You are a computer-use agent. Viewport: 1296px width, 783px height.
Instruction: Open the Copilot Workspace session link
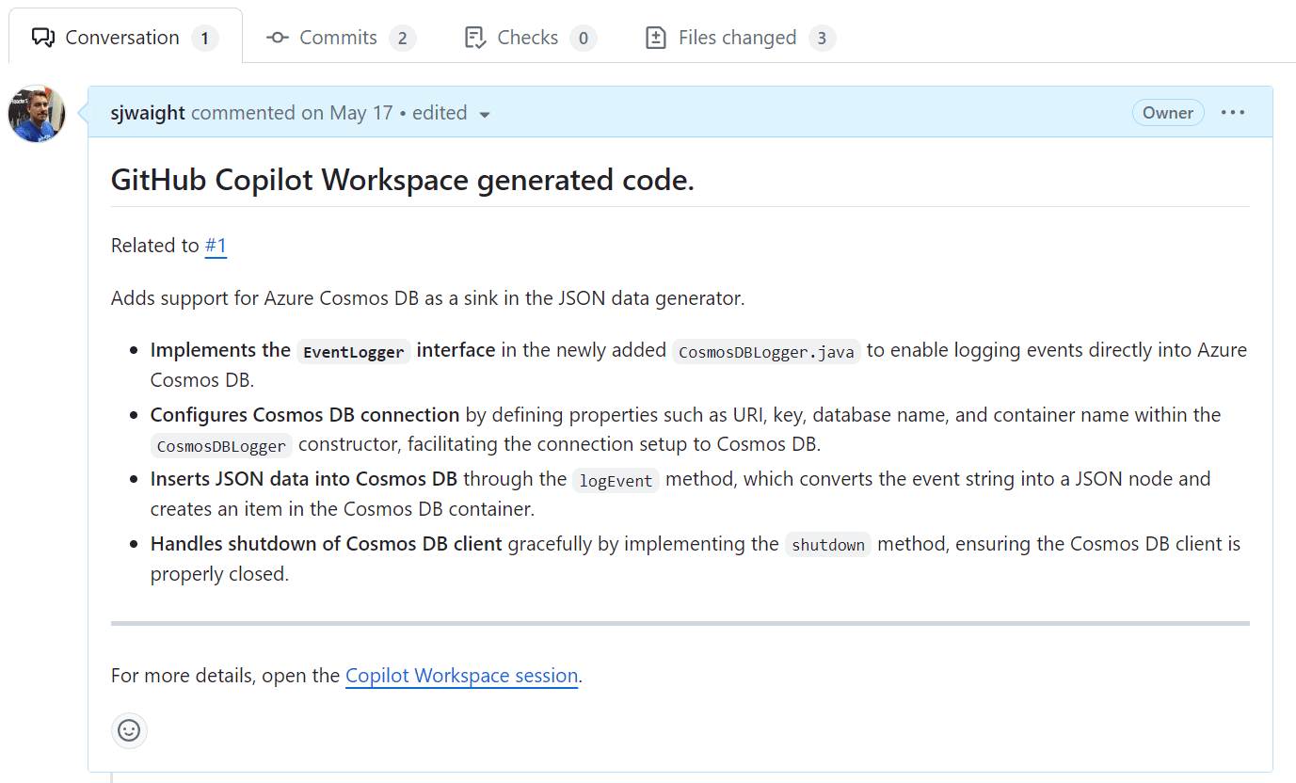[x=461, y=676]
